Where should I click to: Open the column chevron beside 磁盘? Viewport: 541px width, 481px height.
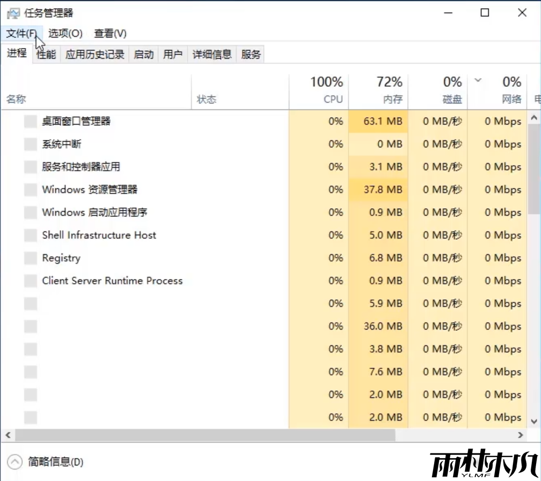pos(477,81)
